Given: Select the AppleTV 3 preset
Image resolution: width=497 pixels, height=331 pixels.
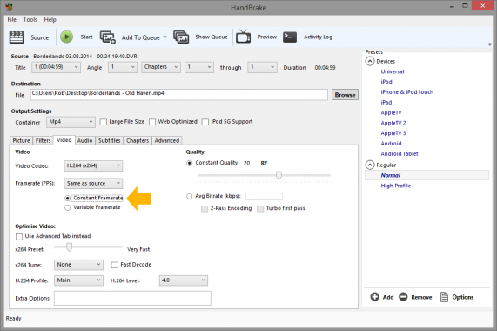Looking at the screenshot, I should coord(393,133).
